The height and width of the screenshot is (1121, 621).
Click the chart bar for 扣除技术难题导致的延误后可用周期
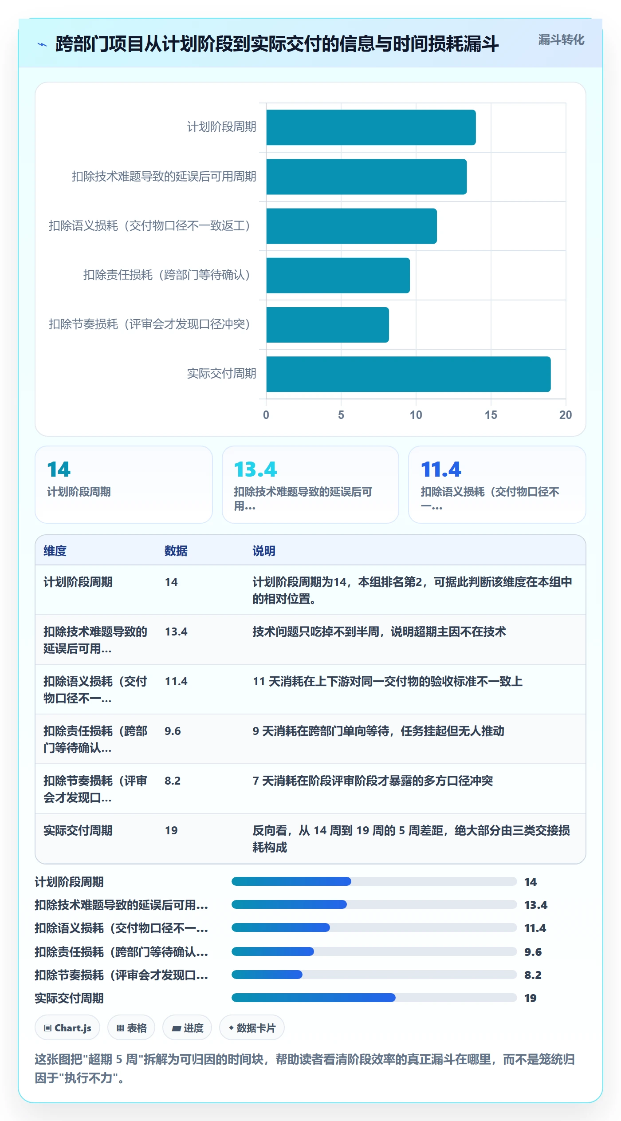point(366,177)
